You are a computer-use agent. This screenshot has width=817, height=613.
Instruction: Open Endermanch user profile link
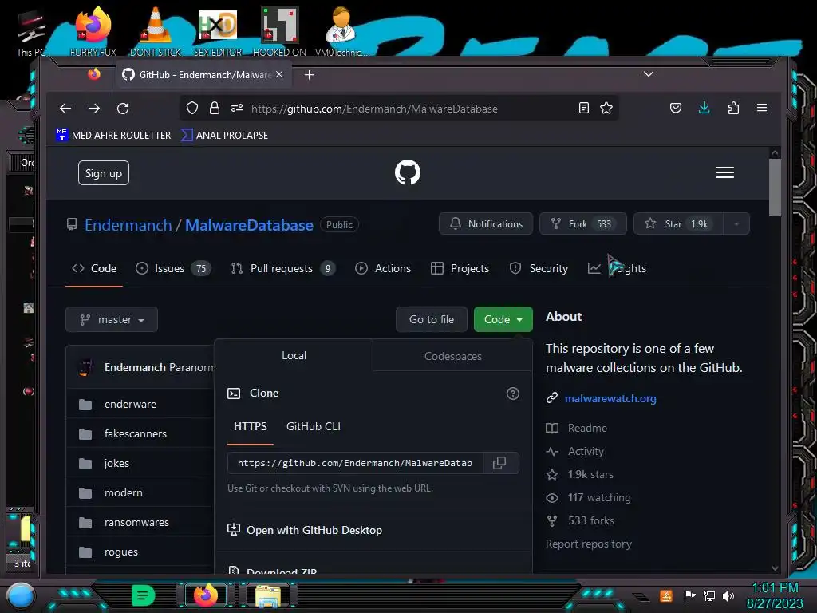[x=128, y=225]
